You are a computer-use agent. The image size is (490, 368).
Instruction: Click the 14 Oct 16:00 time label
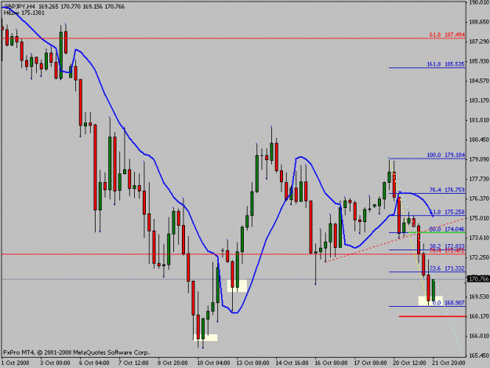point(292,363)
